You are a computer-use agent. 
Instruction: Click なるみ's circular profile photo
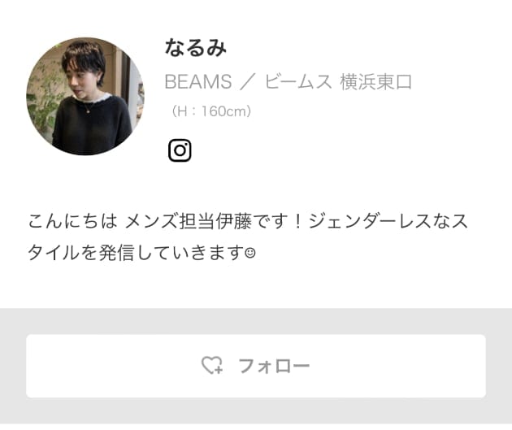point(85,96)
